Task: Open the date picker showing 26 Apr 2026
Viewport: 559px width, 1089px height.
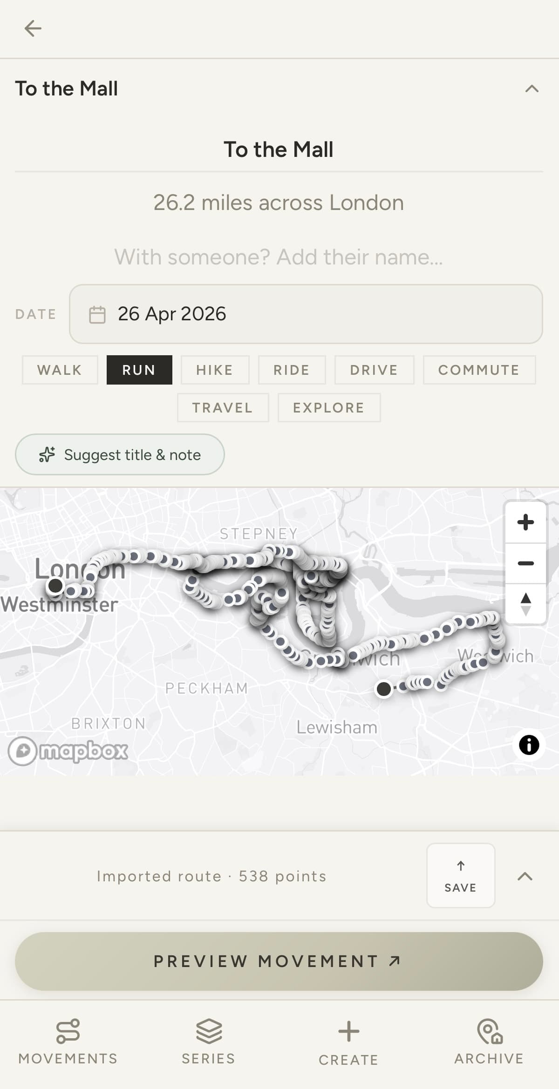Action: [306, 314]
